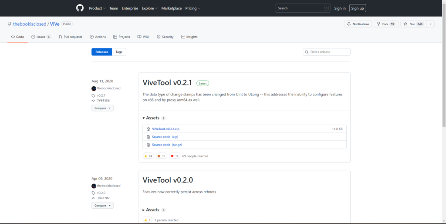
Task: Click the repository icon beside thebookisclosed
Action: (10, 24)
